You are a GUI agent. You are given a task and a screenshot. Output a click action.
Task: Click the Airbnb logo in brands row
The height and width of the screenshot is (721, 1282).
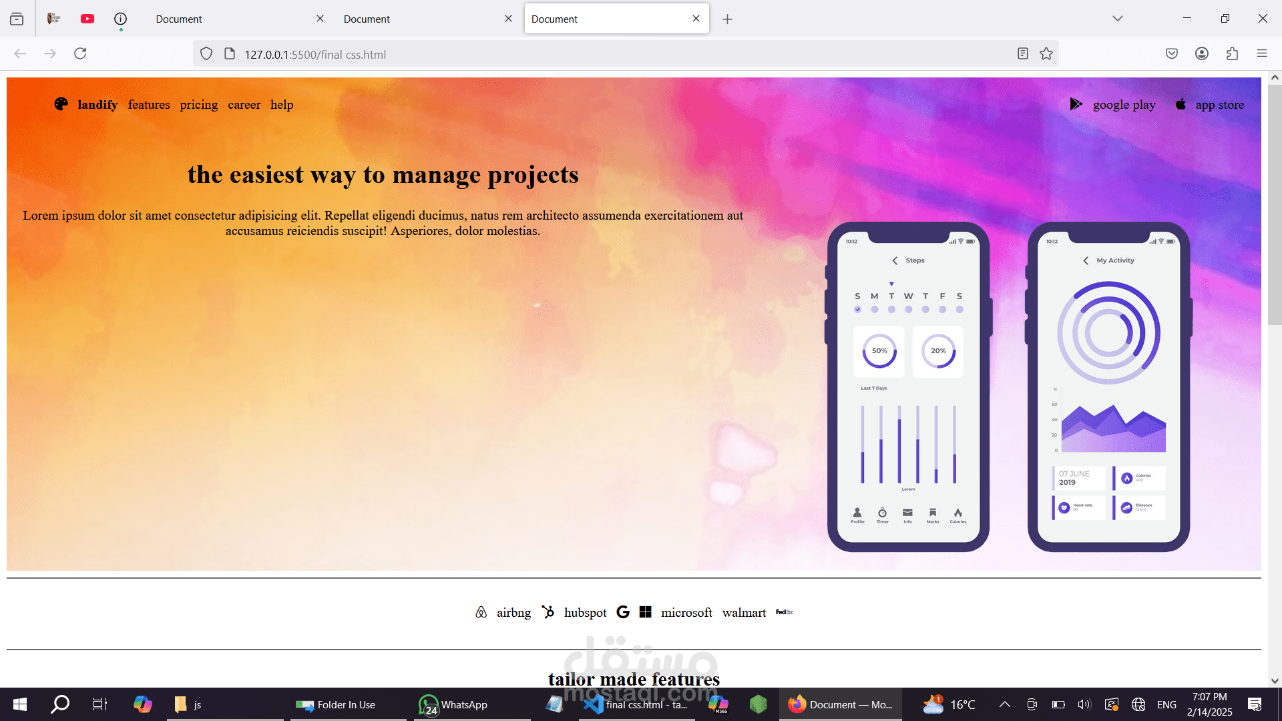pos(481,612)
